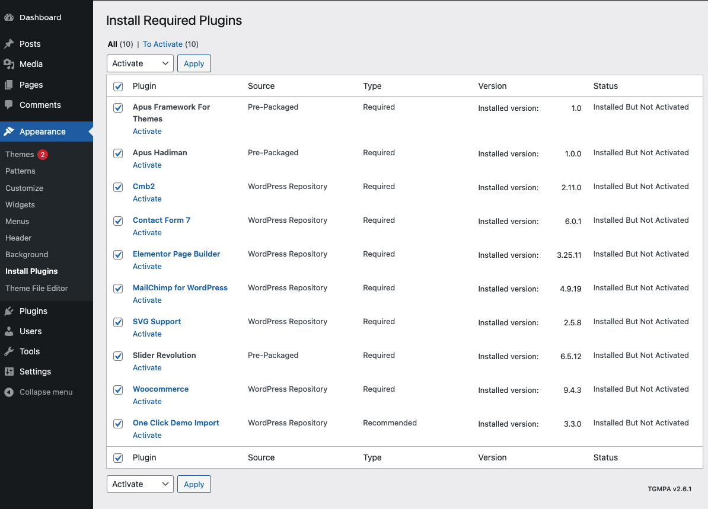Toggle select-all checkbox in table header
The image size is (708, 509).
coord(118,87)
